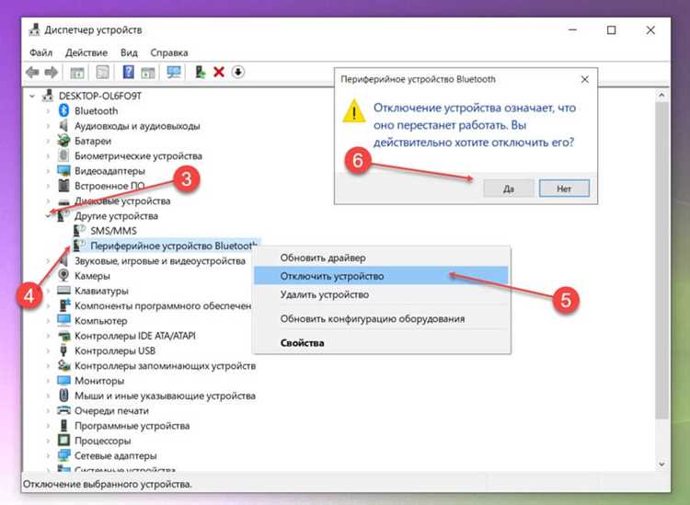This screenshot has height=505, width=690.
Task: Expand the Клавиатуры node
Action: coord(48,291)
